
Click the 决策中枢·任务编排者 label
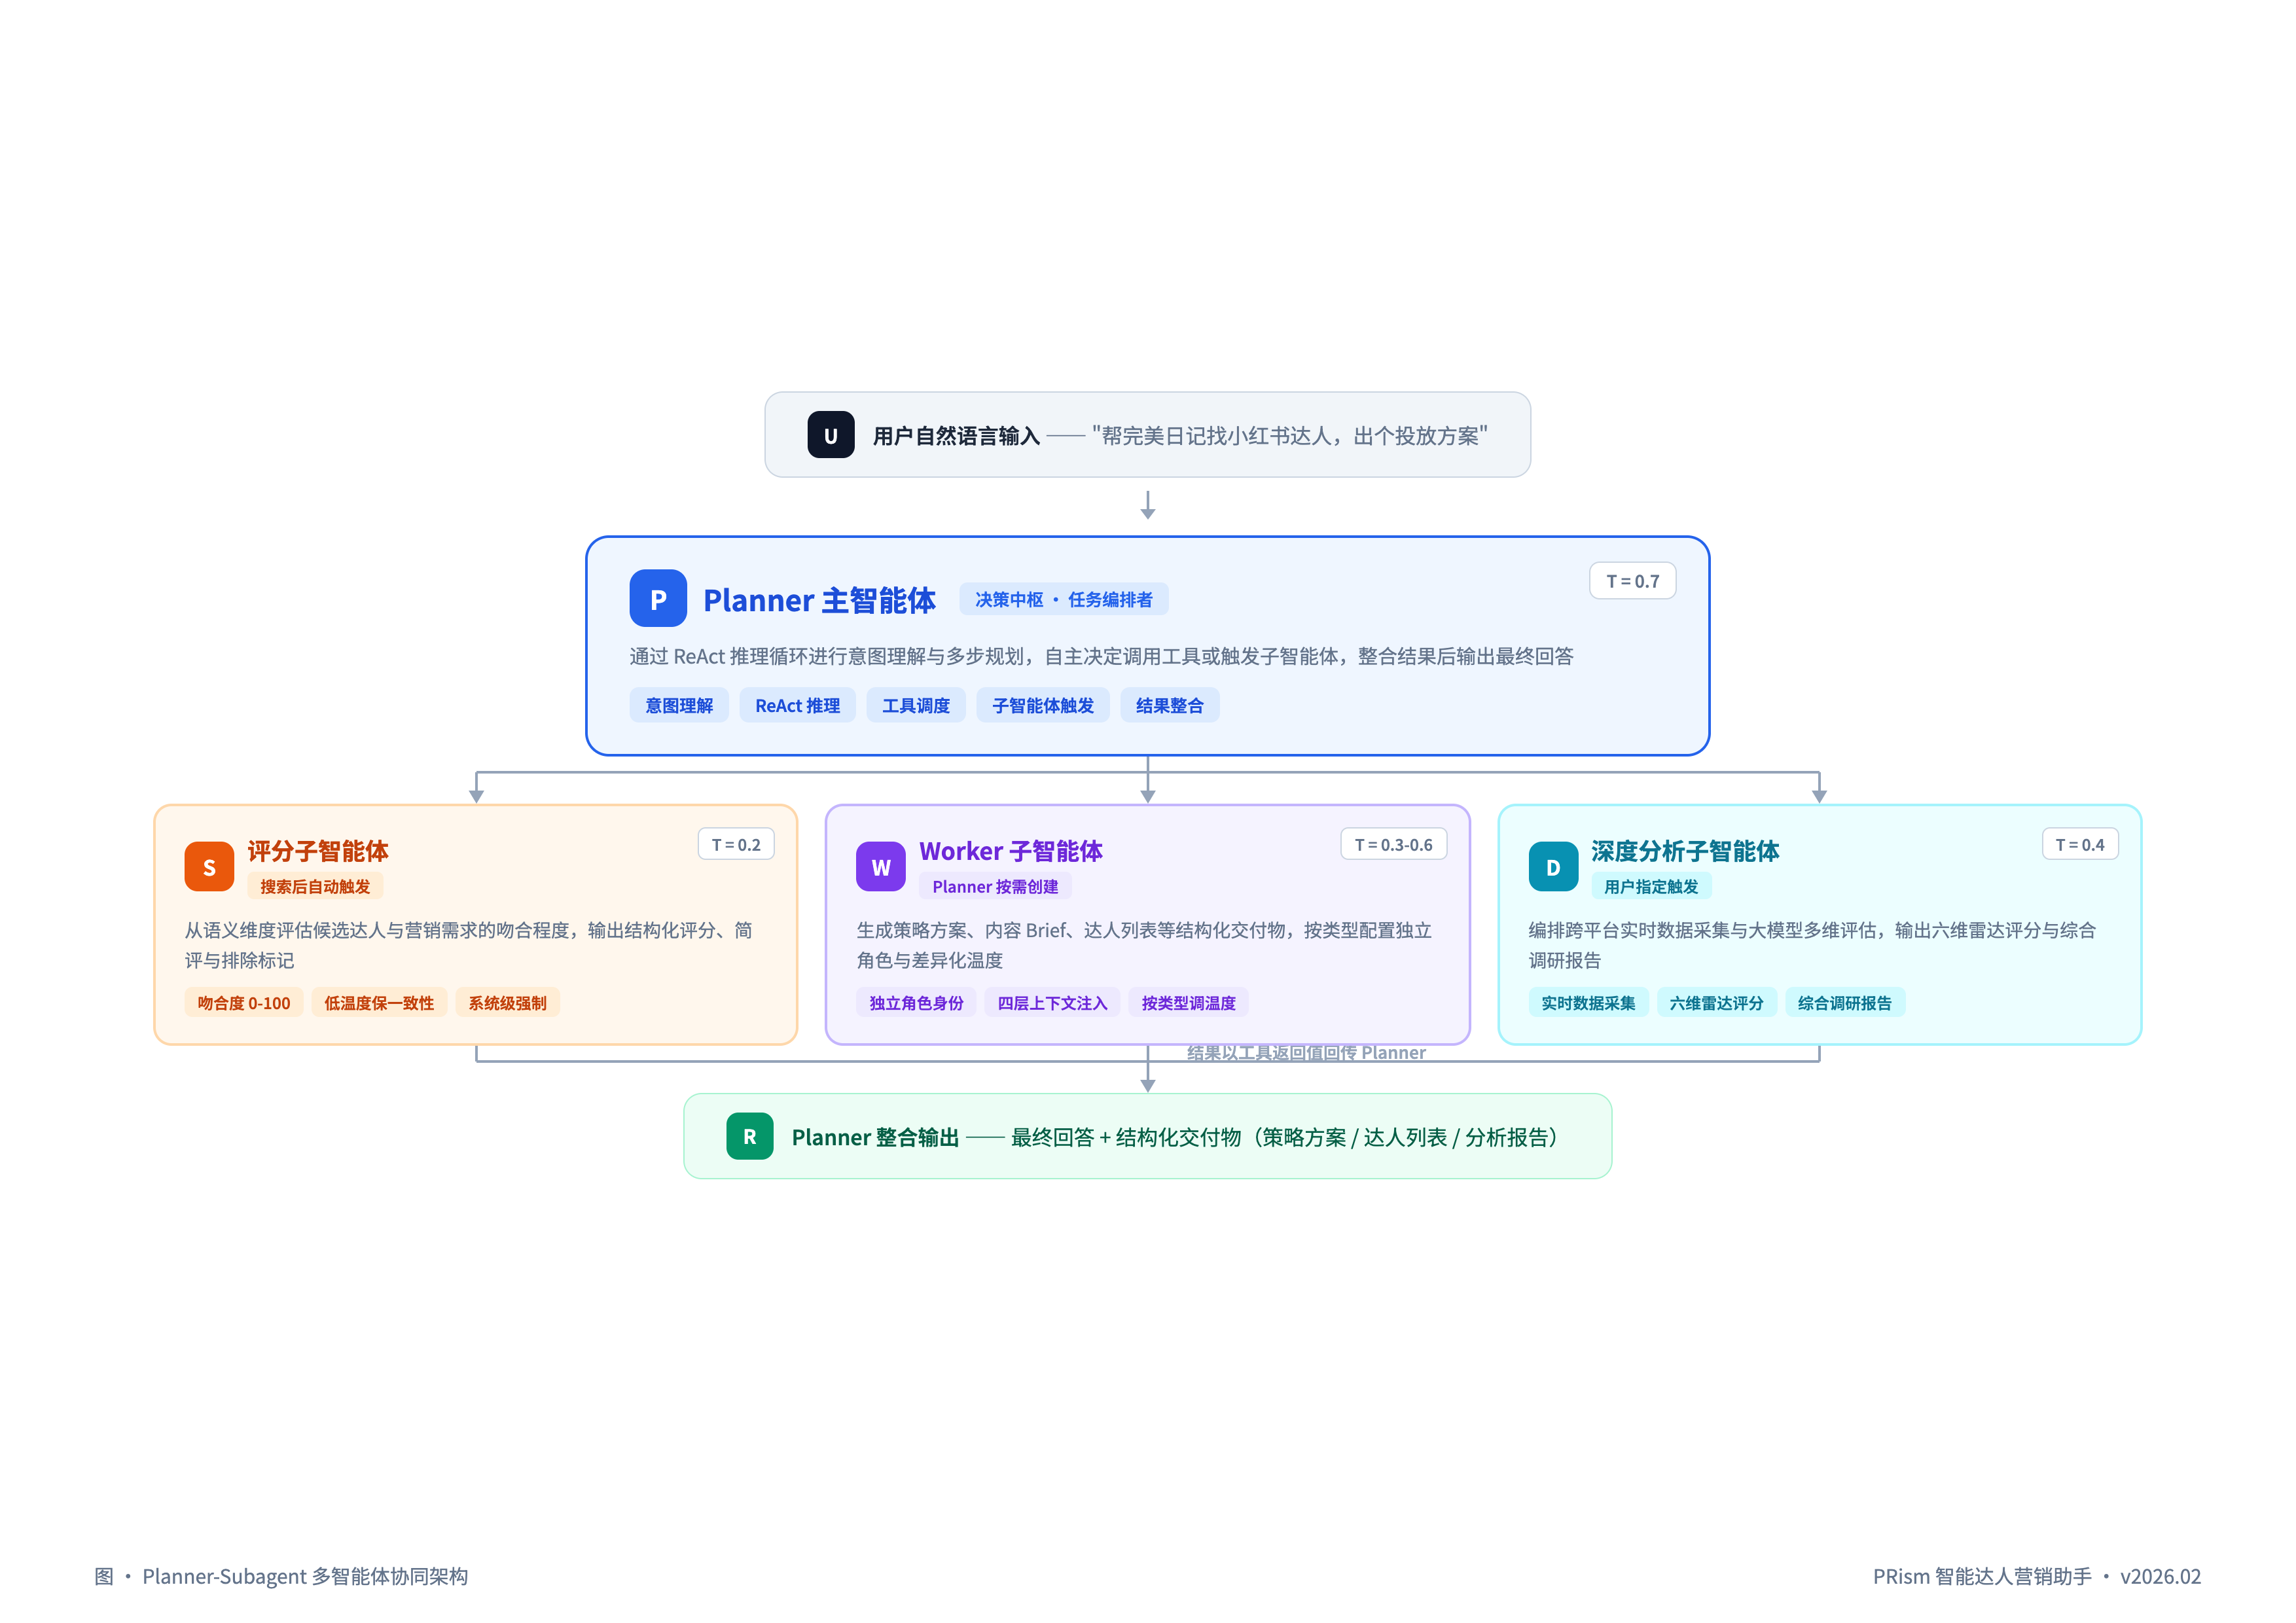[x=1063, y=599]
